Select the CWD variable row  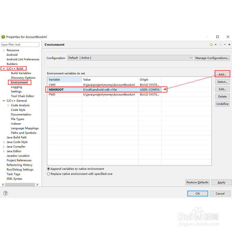pos(104,85)
